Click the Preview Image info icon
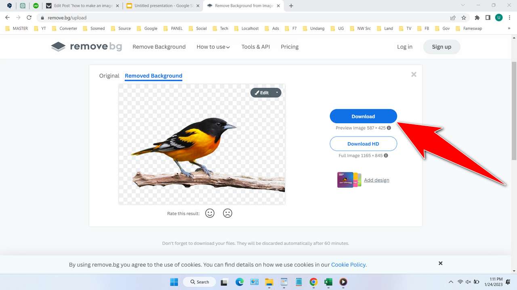 coord(389,128)
